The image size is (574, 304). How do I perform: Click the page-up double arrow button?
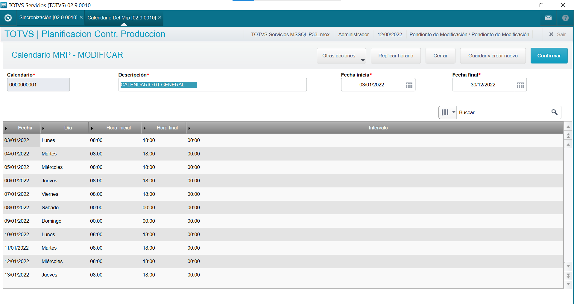[x=568, y=136]
